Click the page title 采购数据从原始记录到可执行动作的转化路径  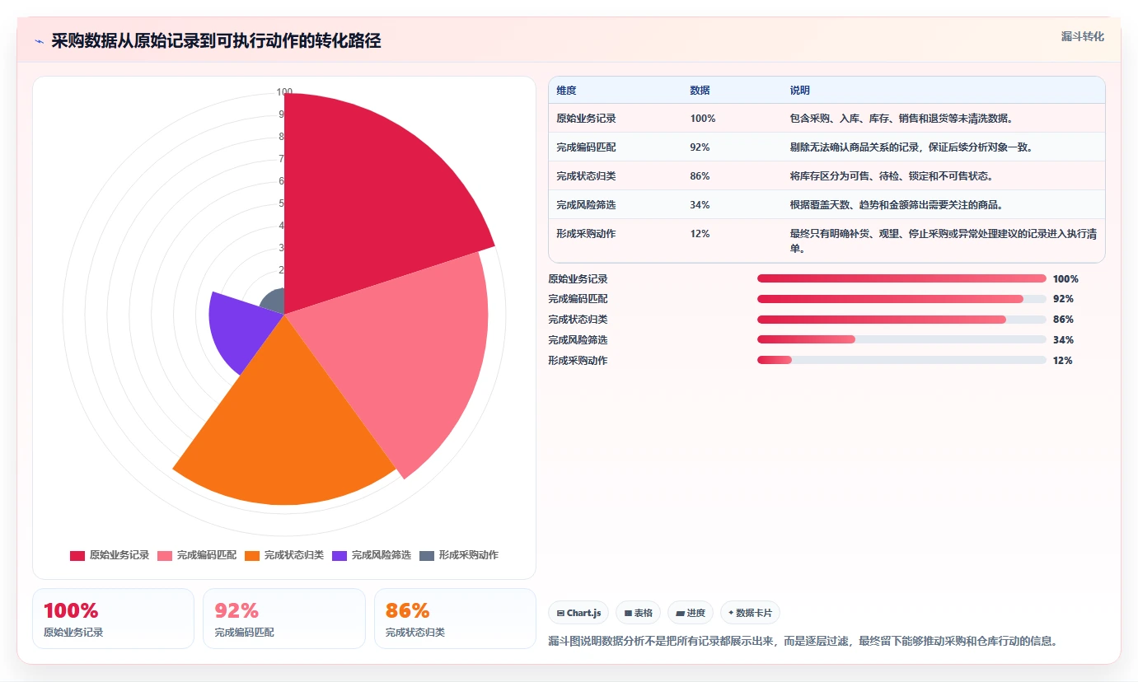point(216,41)
